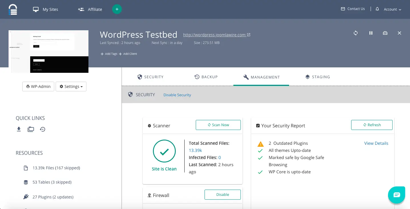Viewport: 410px width, 209px height.
Task: Click Disable Security link
Action: tap(177, 95)
